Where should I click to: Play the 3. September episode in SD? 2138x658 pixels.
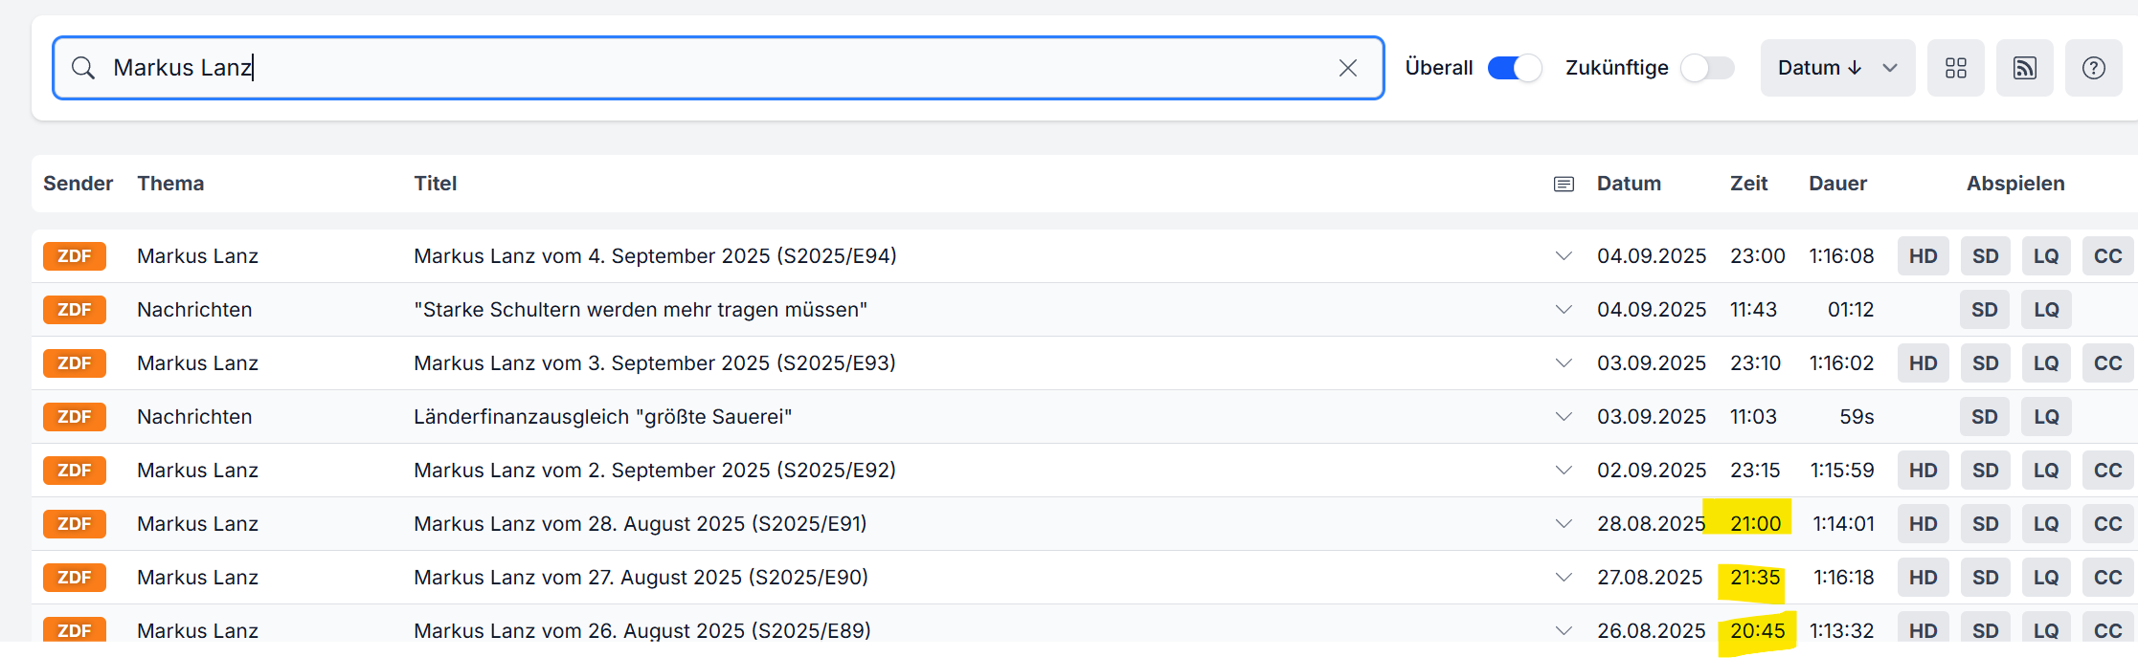1986,363
